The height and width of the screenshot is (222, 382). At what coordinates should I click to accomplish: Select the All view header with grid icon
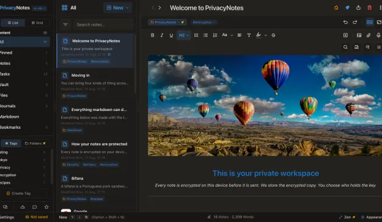tap(69, 8)
